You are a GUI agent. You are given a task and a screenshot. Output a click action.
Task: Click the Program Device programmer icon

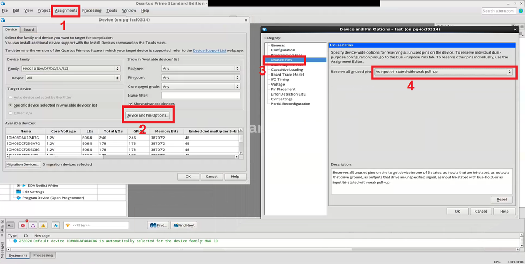coord(18,198)
